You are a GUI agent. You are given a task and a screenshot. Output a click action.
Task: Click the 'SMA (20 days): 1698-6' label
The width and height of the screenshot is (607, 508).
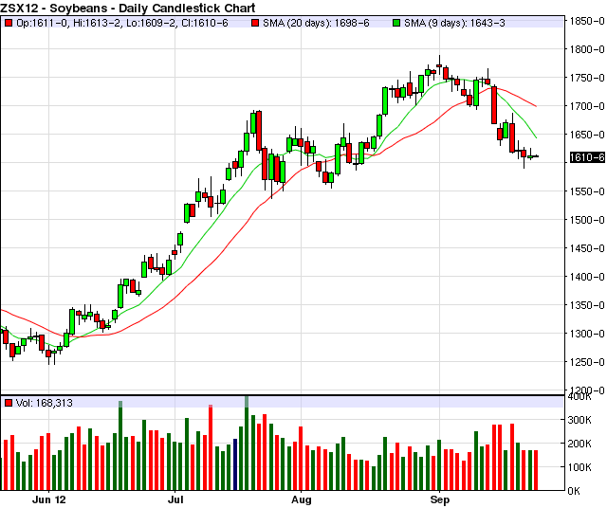[x=316, y=23]
